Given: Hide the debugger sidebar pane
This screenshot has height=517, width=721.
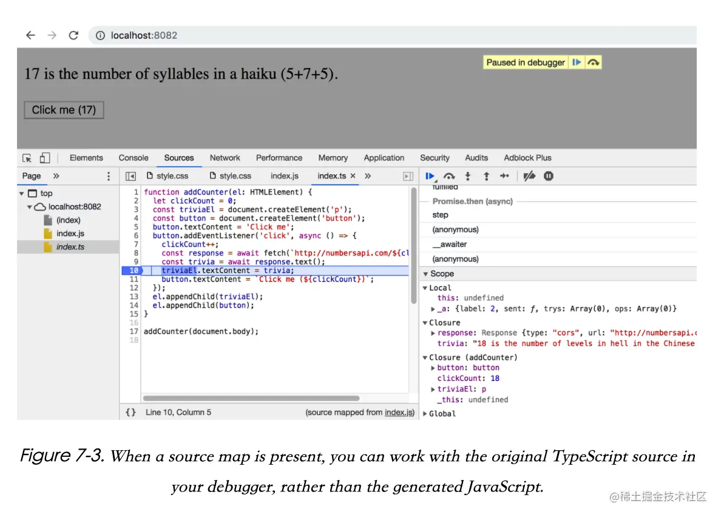Looking at the screenshot, I should (x=408, y=177).
